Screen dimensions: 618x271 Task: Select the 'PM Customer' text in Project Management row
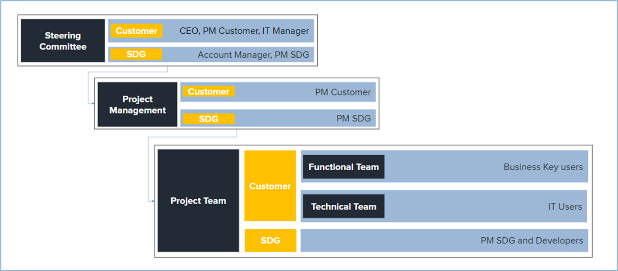(x=343, y=92)
